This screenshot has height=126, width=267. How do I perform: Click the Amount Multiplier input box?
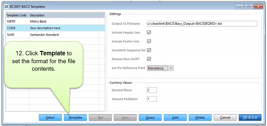[x=152, y=99]
